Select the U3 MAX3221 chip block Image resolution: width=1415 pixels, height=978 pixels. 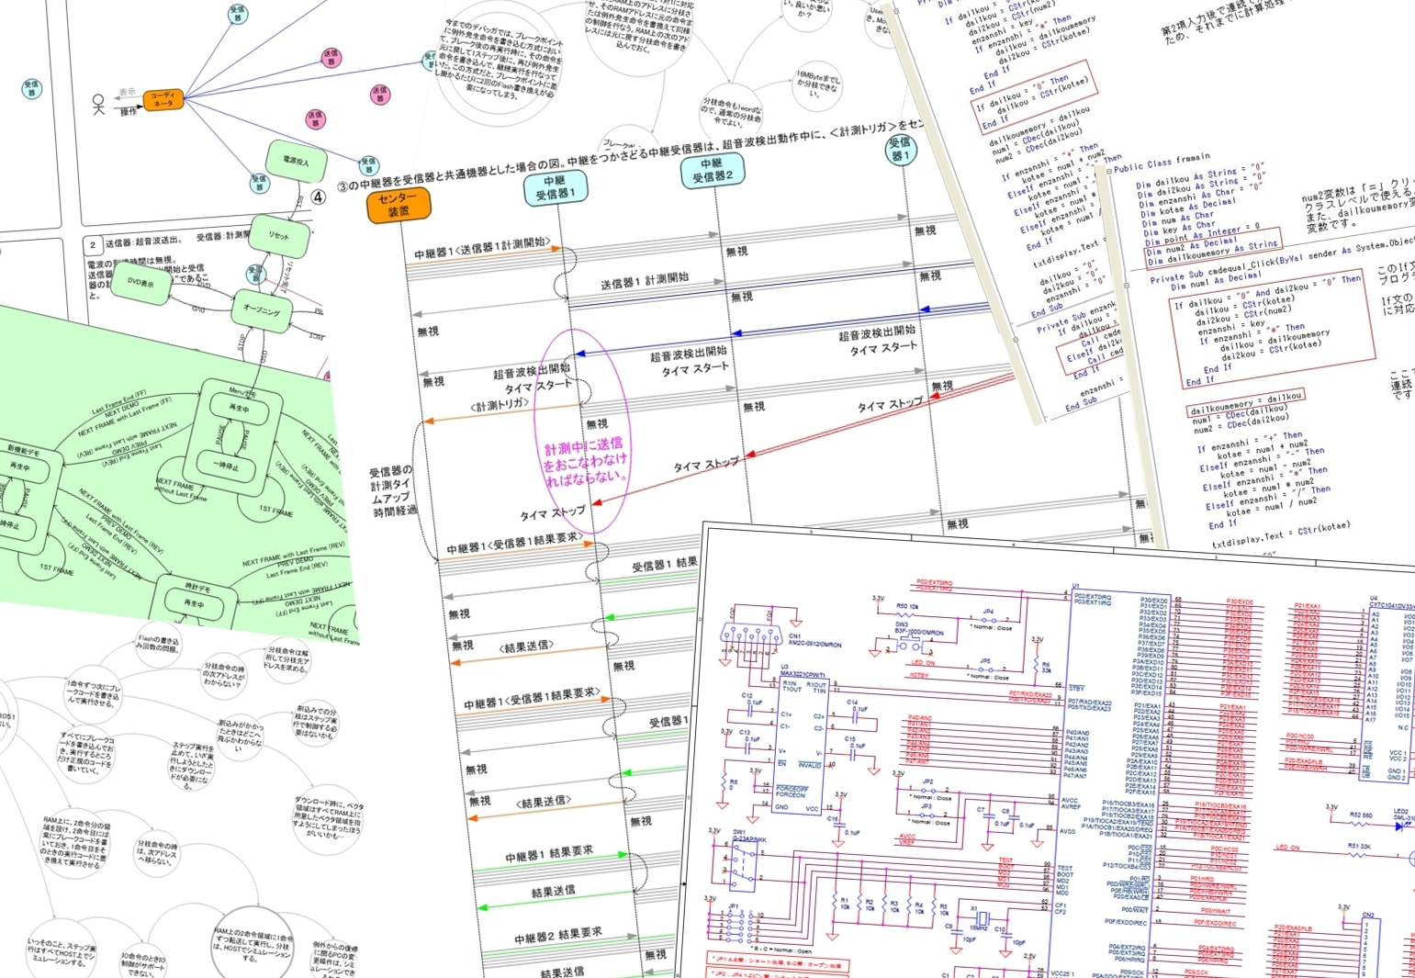point(800,746)
